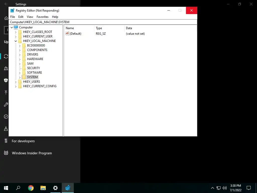
Task: Expand the COMPONENTS key chevron
Action: click(x=20, y=50)
